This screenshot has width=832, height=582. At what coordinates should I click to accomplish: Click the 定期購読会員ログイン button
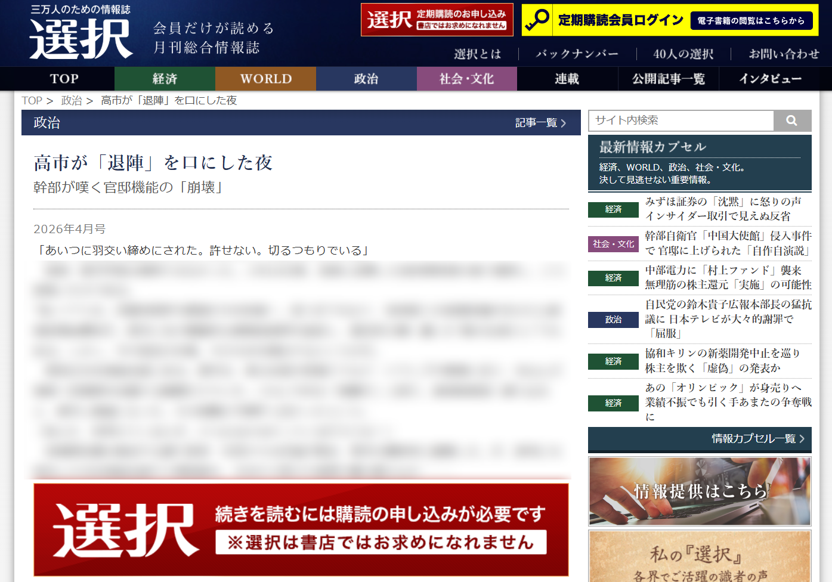(x=618, y=20)
